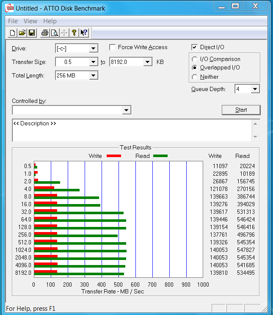This screenshot has height=315, width=273.
Task: Uncheck the Direct I/O checkbox
Action: (195, 47)
